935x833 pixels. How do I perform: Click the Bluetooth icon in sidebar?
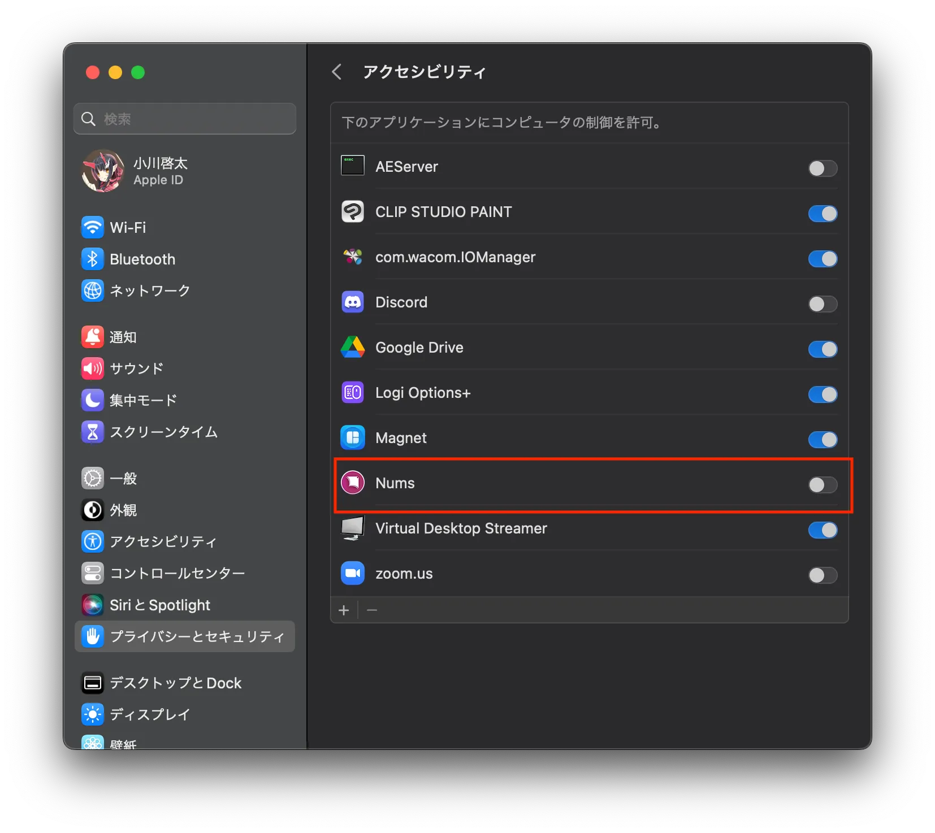coord(93,259)
